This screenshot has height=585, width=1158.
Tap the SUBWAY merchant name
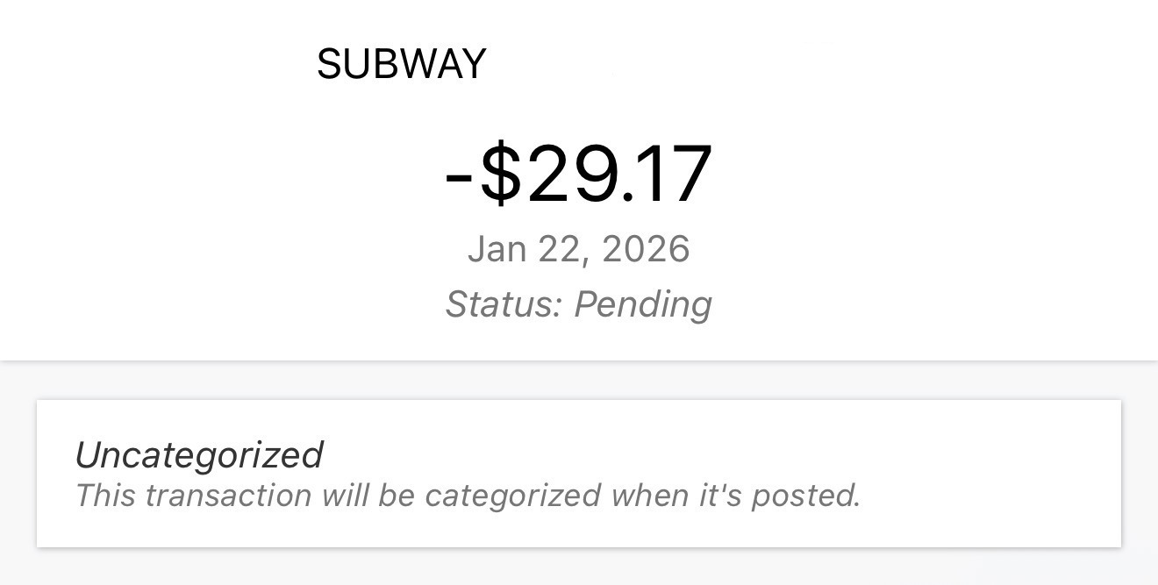(401, 64)
